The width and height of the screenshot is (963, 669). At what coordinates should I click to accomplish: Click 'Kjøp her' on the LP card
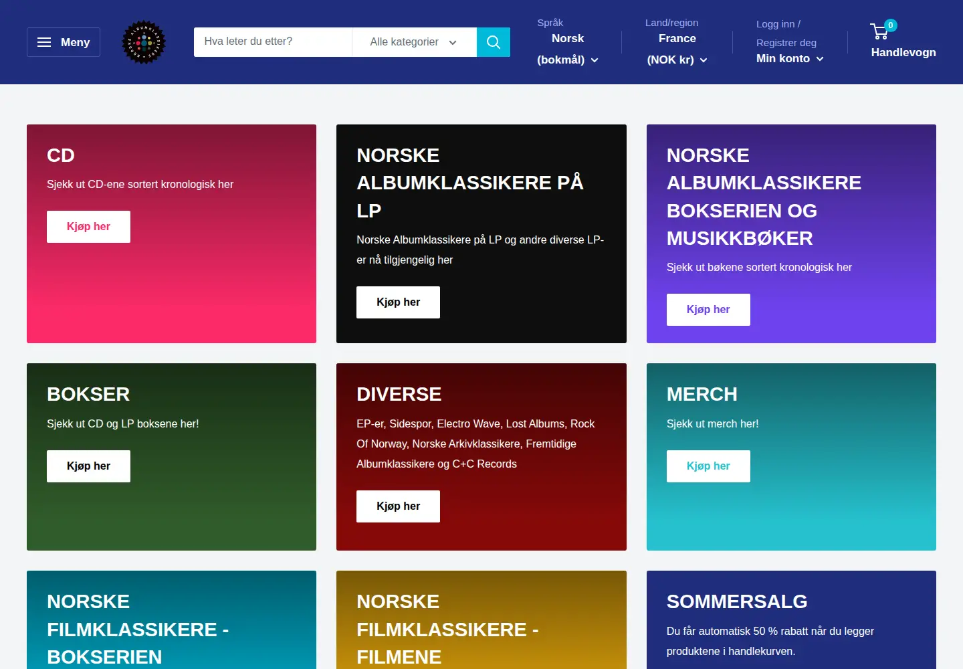[x=398, y=302]
